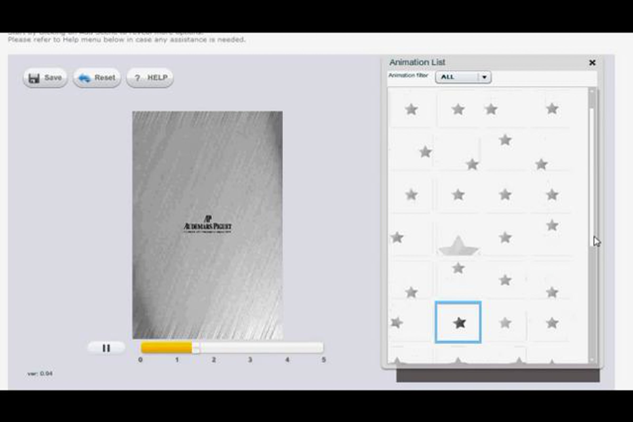Pause the animation playback
The image size is (633, 422).
click(106, 348)
